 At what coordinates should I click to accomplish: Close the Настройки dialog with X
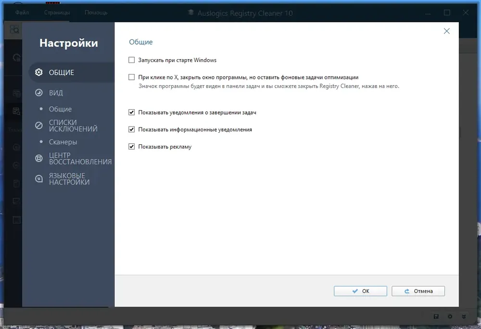pyautogui.click(x=447, y=31)
